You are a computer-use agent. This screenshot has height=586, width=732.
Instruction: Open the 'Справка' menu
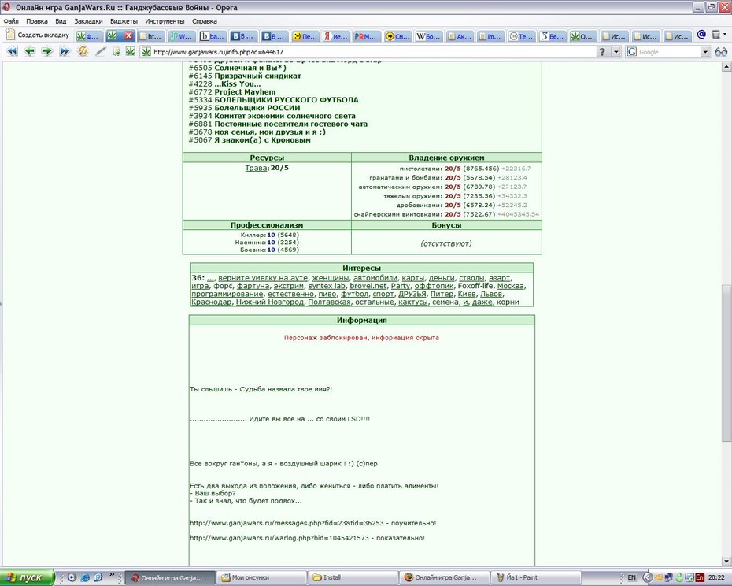(205, 21)
